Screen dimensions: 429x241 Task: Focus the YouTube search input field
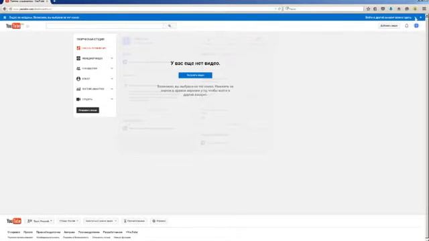105,25
